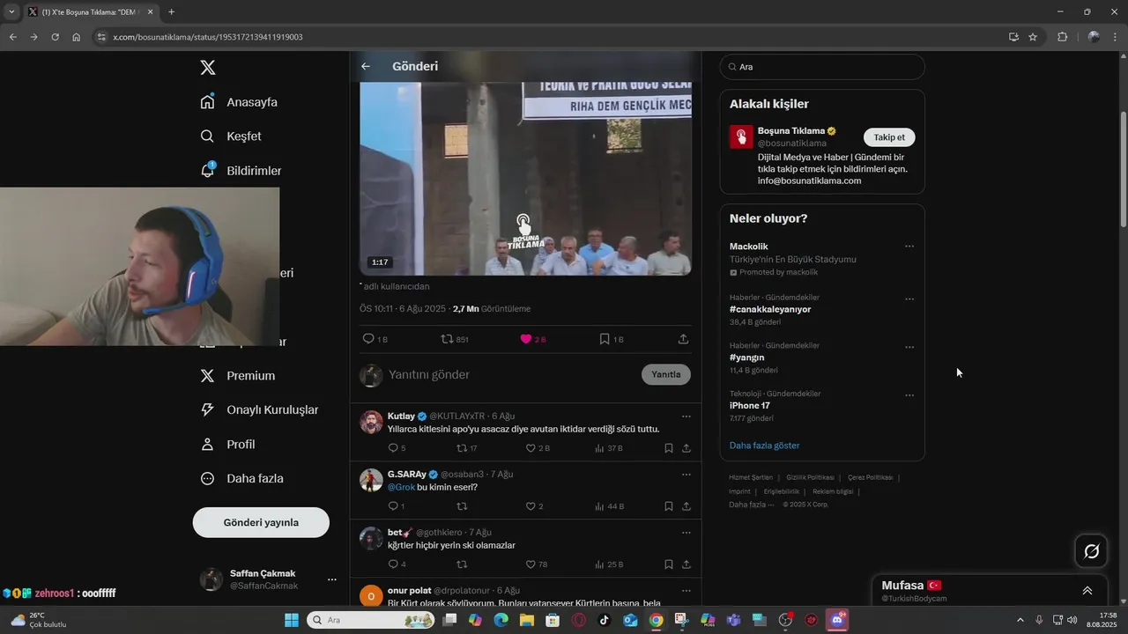Bookmark Kutlay's reply

click(669, 448)
